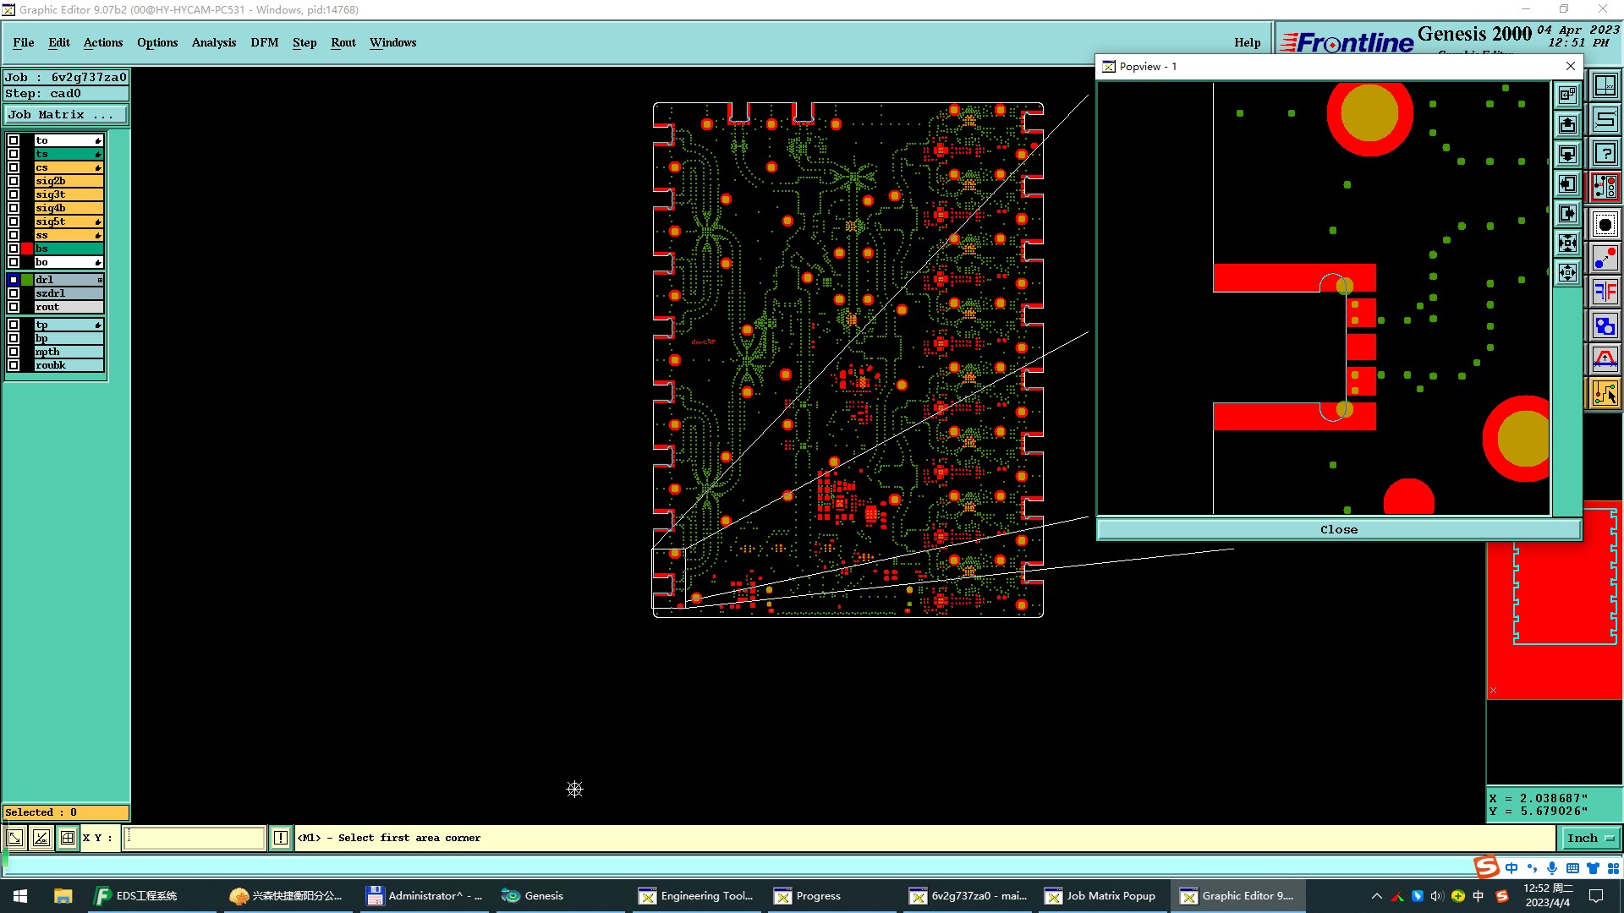Click the Close button in Popview
Image resolution: width=1624 pixels, height=913 pixels.
click(1339, 529)
